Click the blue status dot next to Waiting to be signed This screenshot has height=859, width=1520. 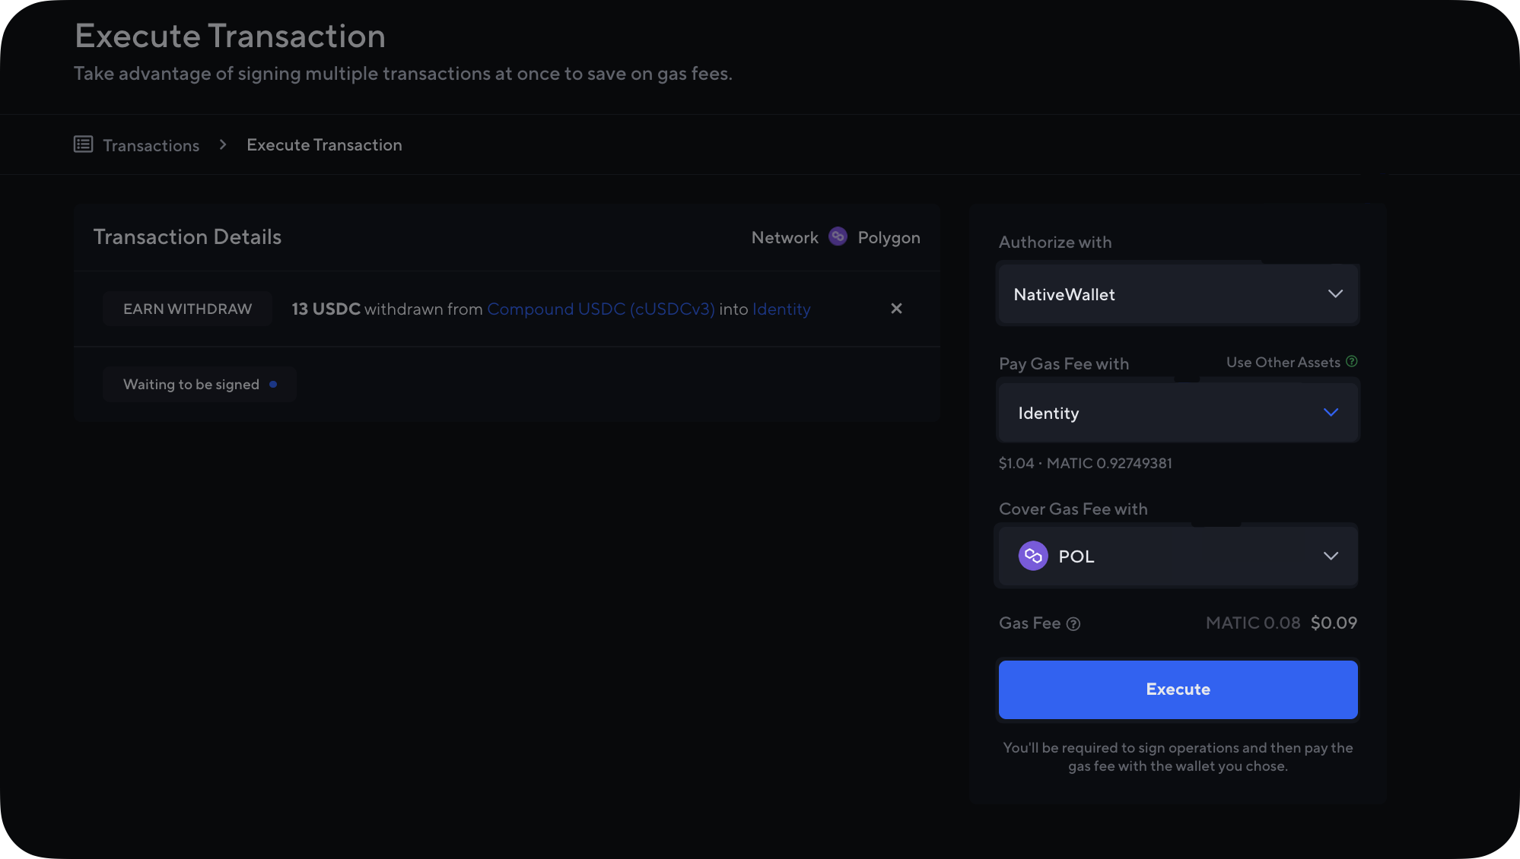point(273,384)
